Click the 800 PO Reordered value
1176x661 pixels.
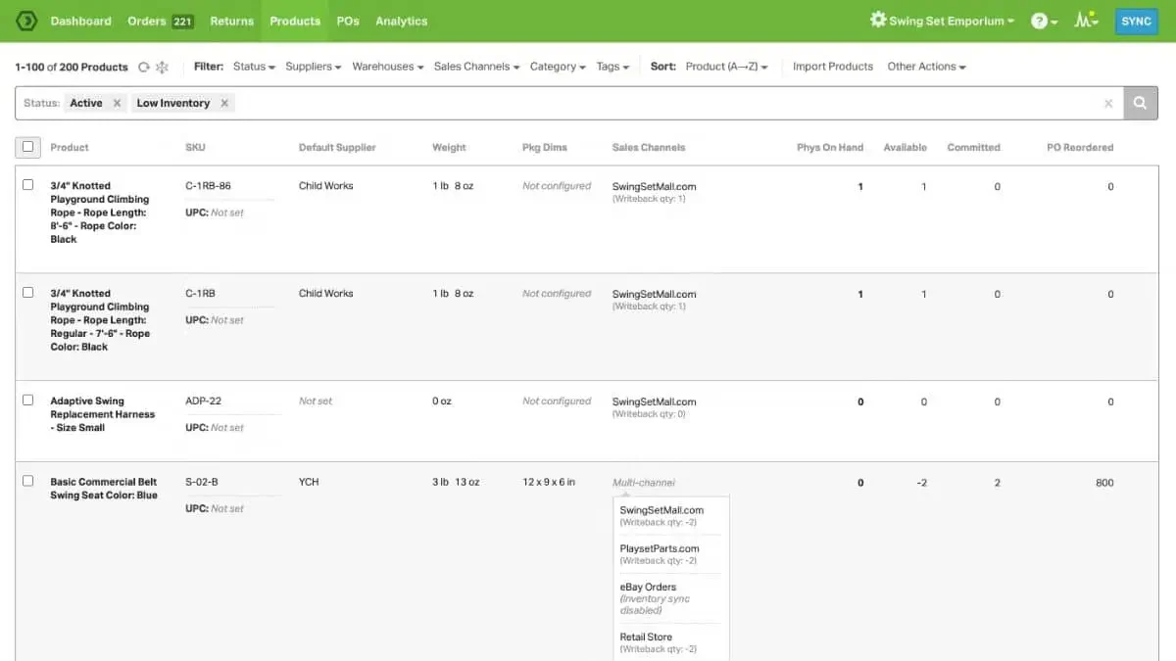1104,482
